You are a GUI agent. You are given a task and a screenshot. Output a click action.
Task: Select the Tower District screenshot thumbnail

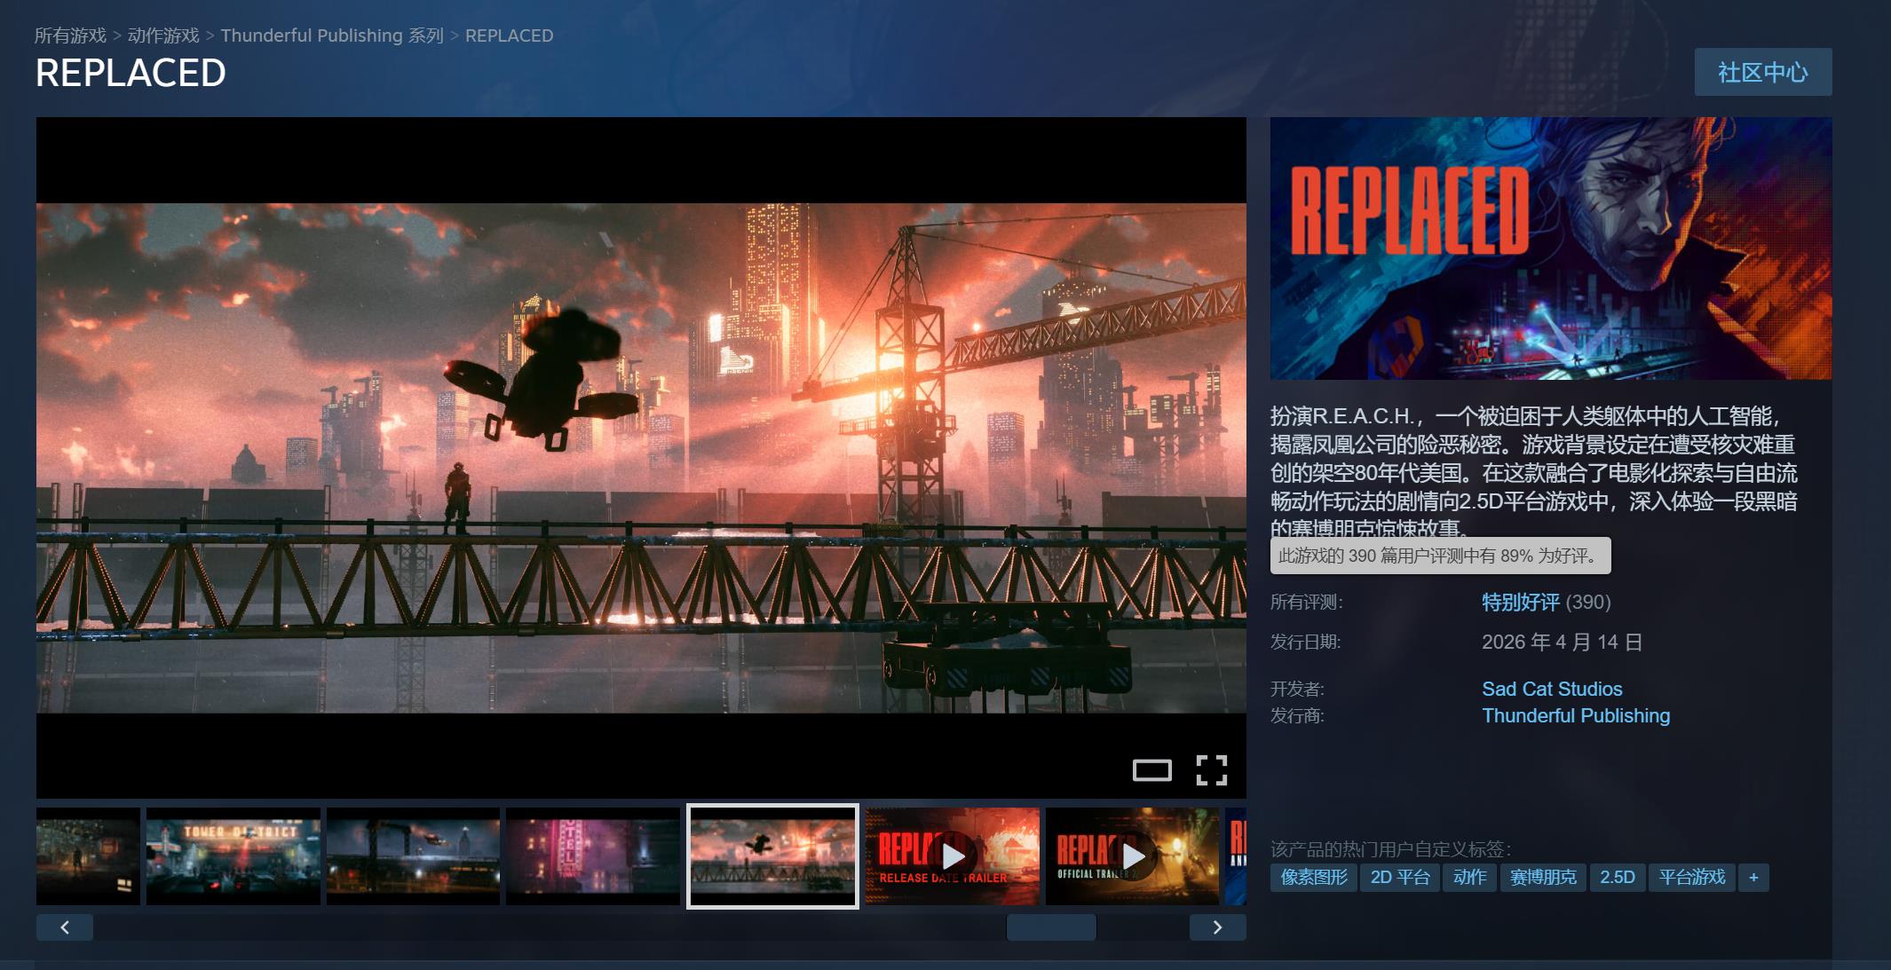(233, 856)
